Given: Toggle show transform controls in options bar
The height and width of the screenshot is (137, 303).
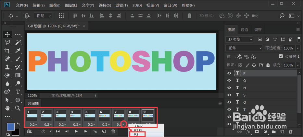Looking at the screenshot, I should 62,16.
